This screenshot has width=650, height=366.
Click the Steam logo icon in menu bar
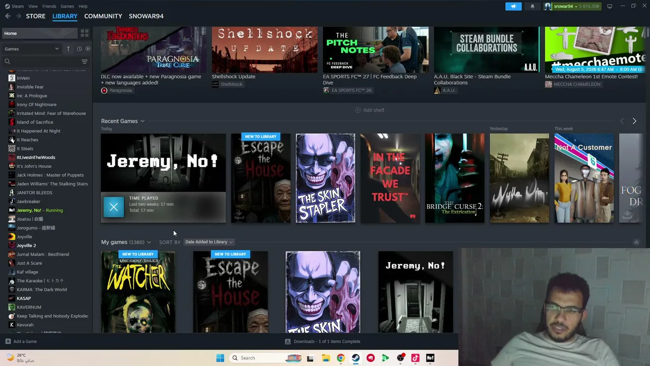coord(6,6)
